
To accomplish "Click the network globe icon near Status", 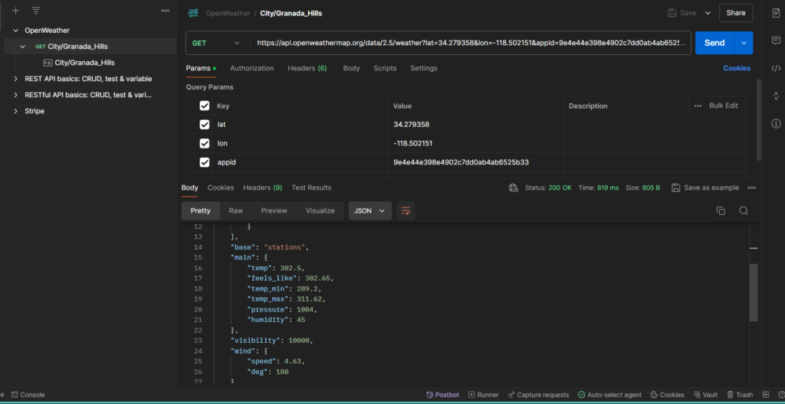I will [x=513, y=187].
